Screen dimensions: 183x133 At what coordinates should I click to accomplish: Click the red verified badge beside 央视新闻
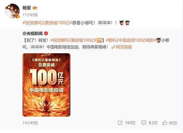coord(46,34)
